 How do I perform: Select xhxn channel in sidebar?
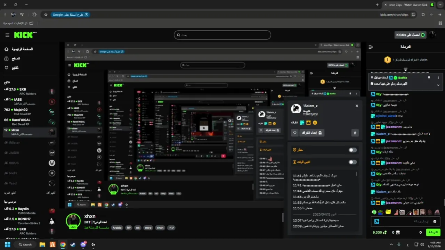(30, 132)
